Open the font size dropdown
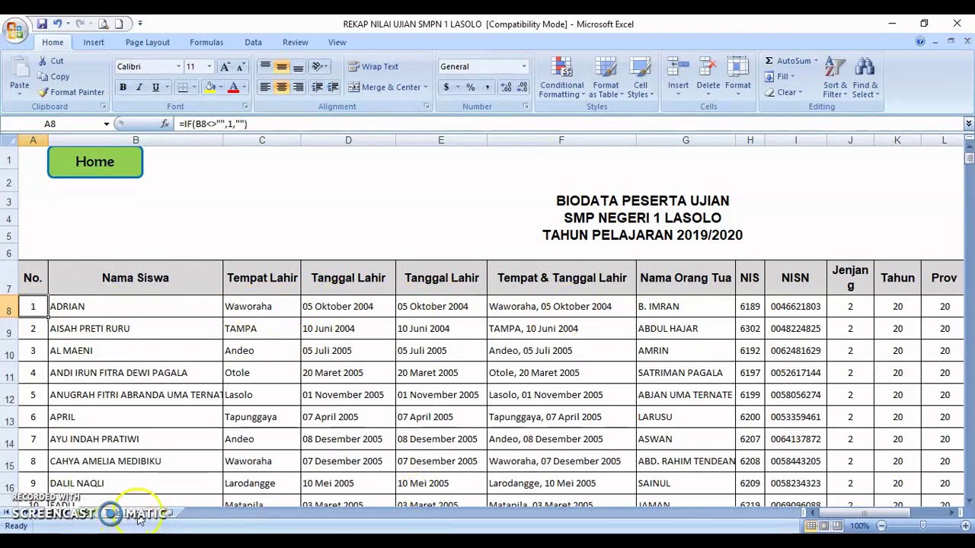Screen dimensions: 975x548 point(209,67)
